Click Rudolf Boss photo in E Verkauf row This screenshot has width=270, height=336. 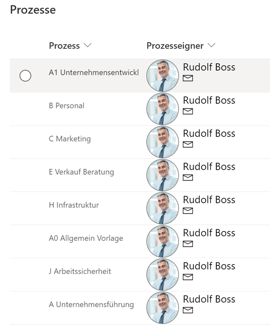(x=163, y=175)
